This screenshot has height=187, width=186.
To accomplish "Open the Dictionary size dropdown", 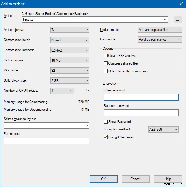I will click(70, 60).
